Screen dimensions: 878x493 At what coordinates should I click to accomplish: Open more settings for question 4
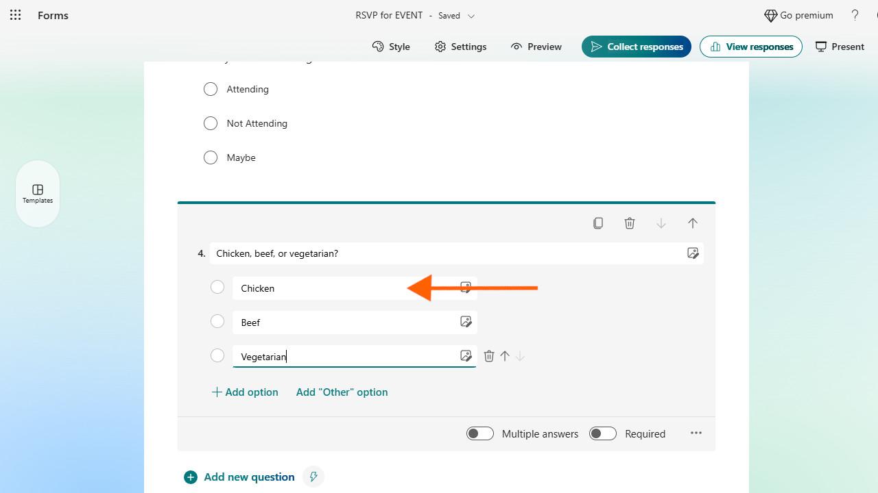pos(696,433)
